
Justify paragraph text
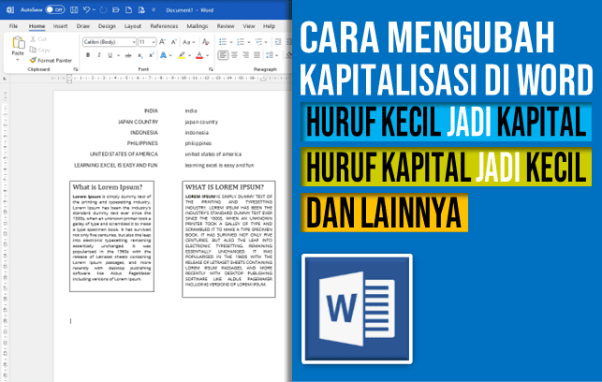[257, 55]
